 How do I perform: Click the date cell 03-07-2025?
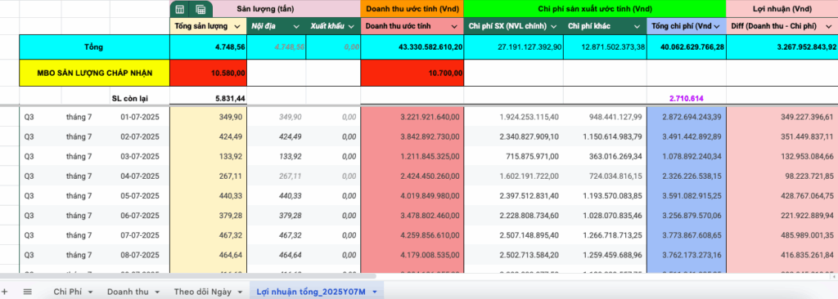tap(140, 156)
